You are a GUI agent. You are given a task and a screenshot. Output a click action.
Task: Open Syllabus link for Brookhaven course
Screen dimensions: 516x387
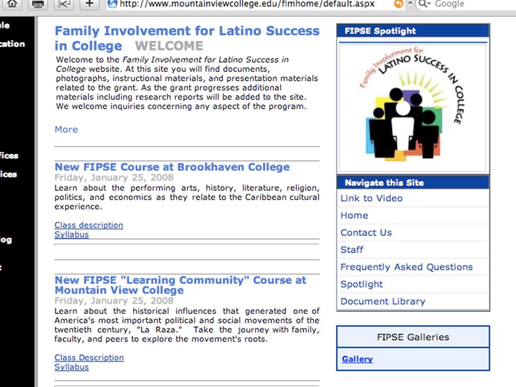71,234
